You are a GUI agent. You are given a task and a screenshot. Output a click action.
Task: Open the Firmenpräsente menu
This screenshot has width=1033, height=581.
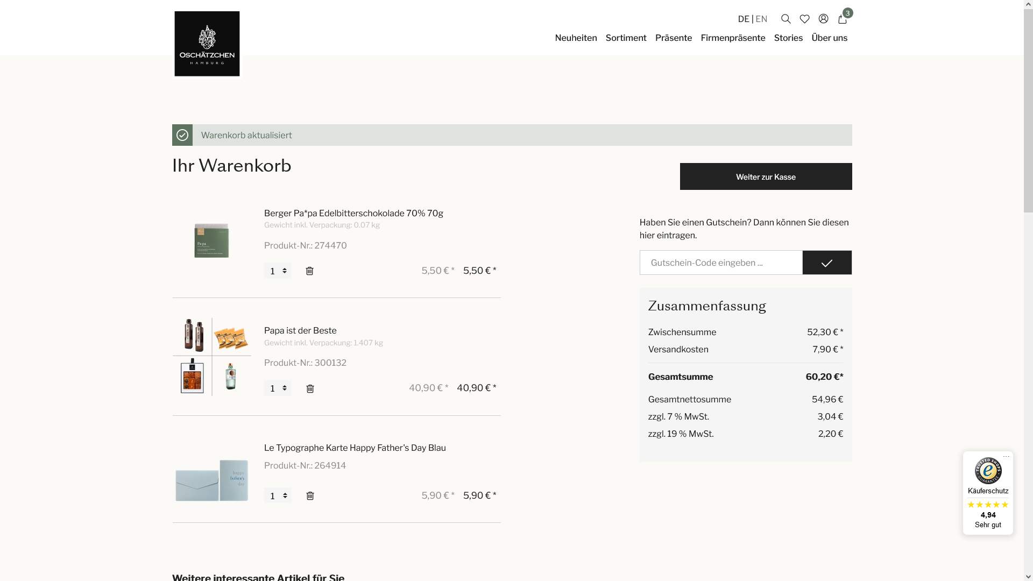[x=733, y=38]
